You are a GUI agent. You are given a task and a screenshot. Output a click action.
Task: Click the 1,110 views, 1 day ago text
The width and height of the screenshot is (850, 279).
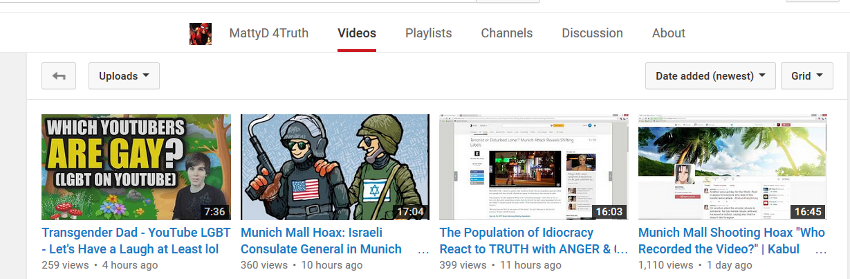[x=695, y=265]
